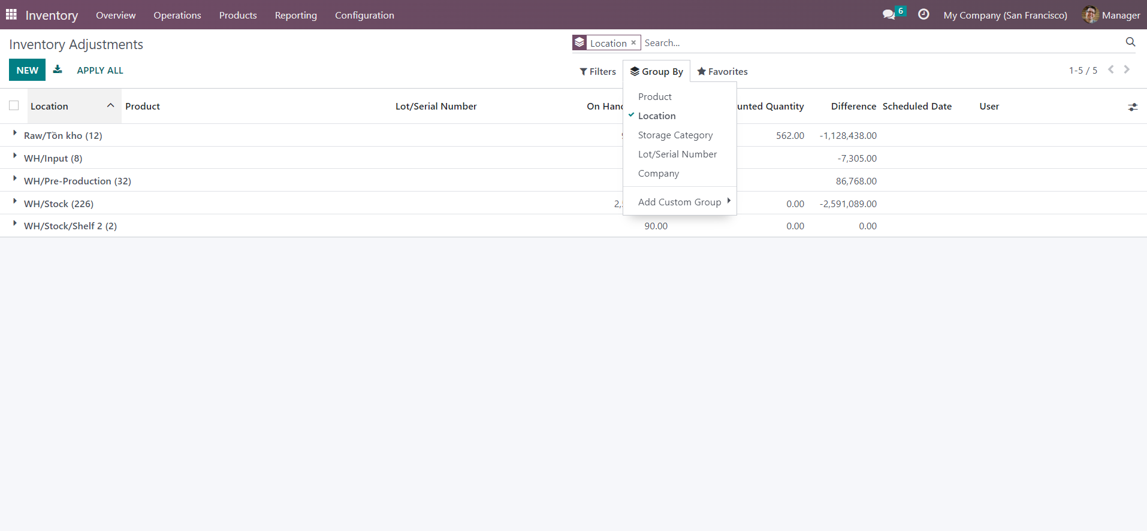
Task: Open the Configuration menu
Action: [x=364, y=15]
